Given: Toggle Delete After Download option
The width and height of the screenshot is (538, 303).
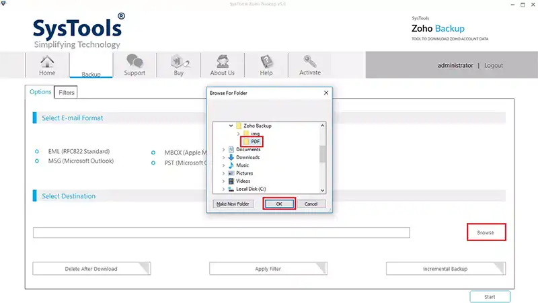Looking at the screenshot, I should [91, 269].
